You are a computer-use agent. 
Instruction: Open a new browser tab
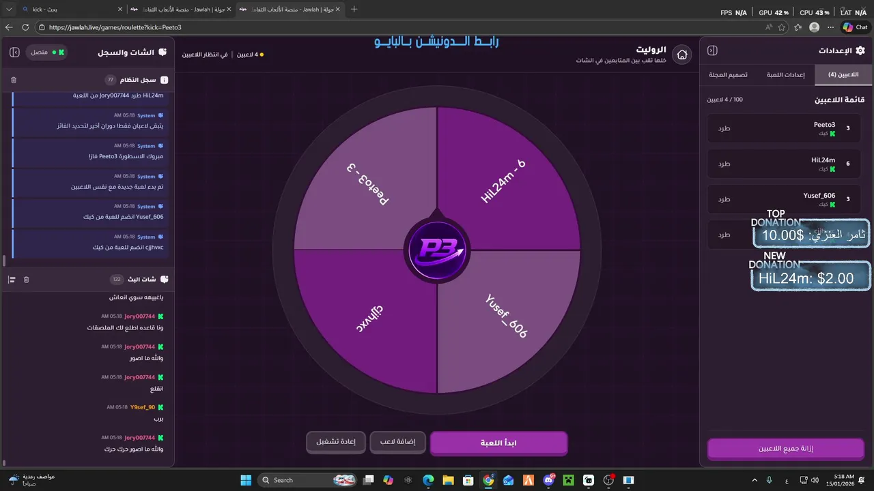pyautogui.click(x=354, y=9)
